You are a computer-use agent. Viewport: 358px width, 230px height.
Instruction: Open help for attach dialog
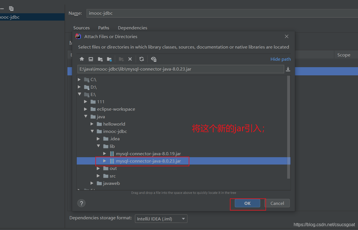pos(81,203)
